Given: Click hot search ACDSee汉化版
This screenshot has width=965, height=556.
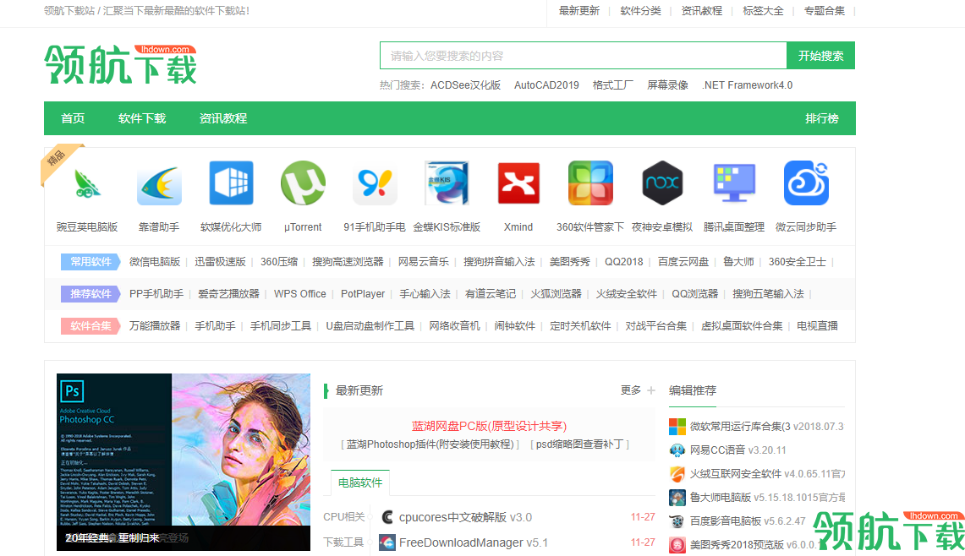Looking at the screenshot, I should (465, 84).
